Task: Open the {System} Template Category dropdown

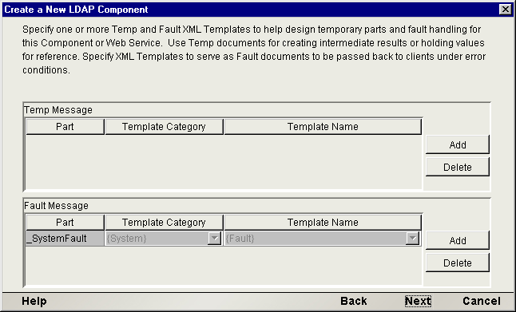Action: point(214,239)
